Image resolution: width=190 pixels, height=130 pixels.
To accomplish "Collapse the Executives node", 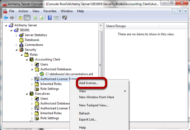I will tap(27, 94).
